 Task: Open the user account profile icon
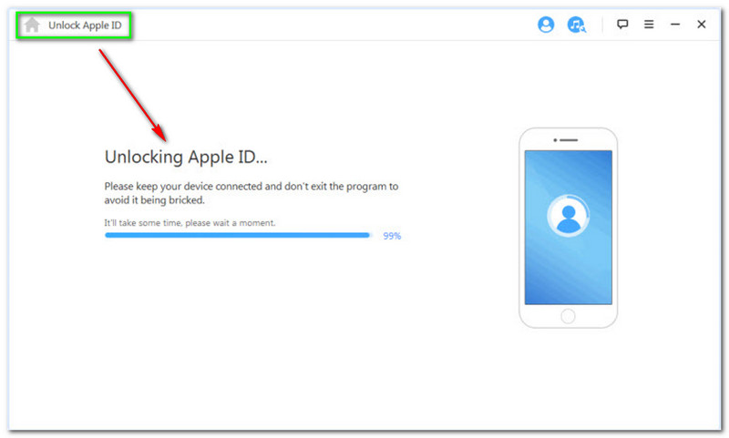546,25
